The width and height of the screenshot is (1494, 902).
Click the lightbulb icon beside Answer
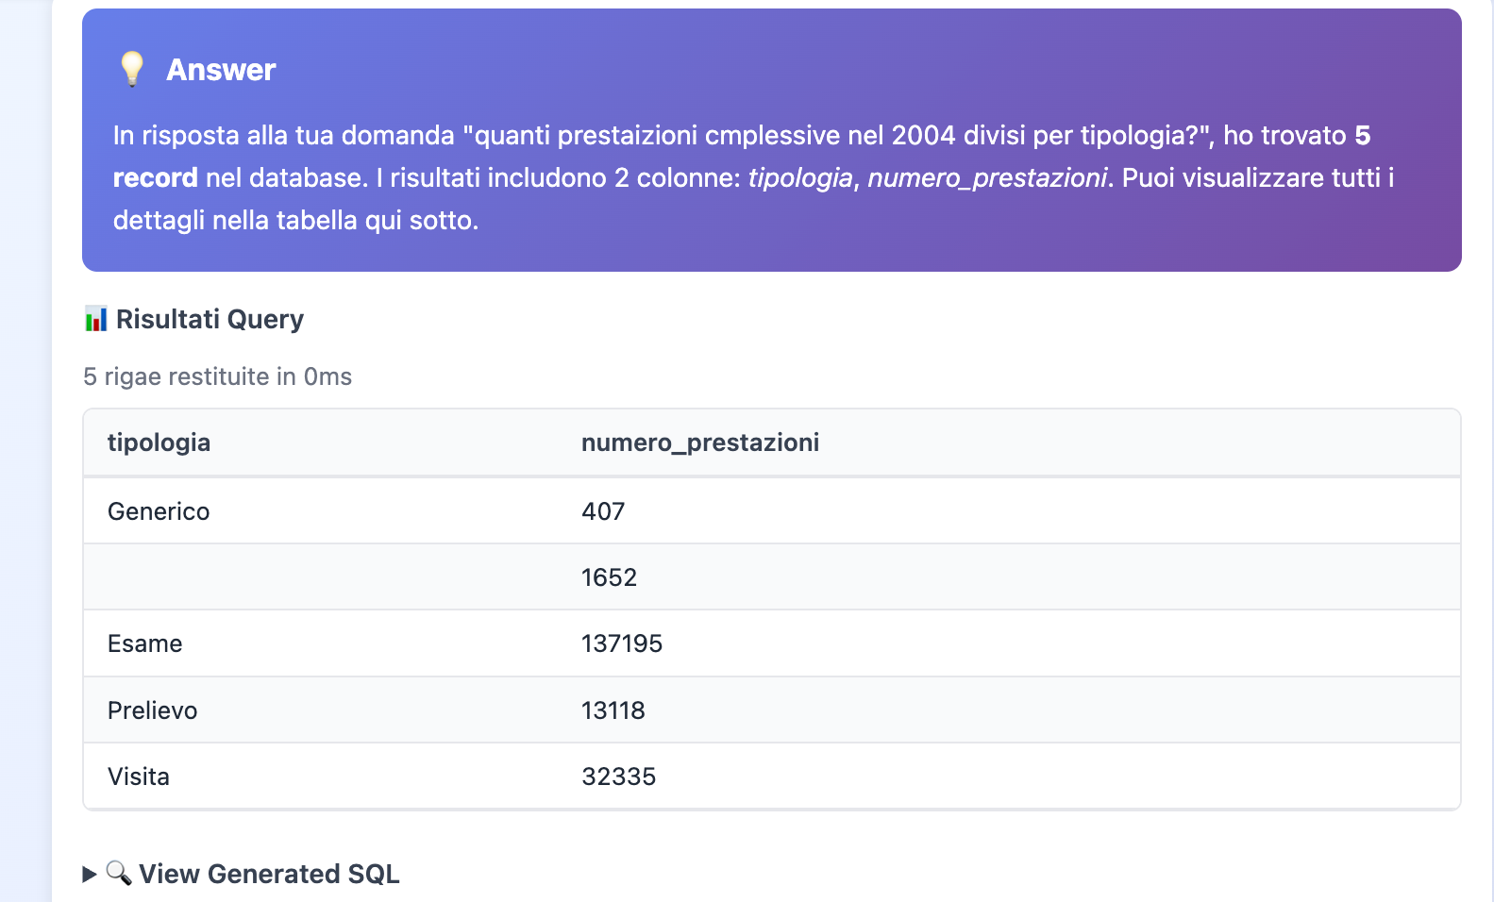point(132,70)
